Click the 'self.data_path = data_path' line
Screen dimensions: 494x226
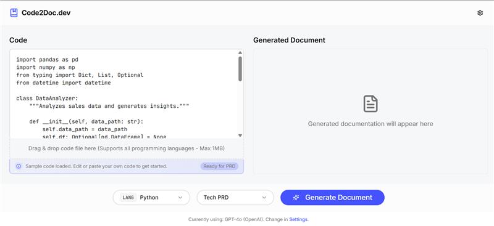(x=85, y=129)
